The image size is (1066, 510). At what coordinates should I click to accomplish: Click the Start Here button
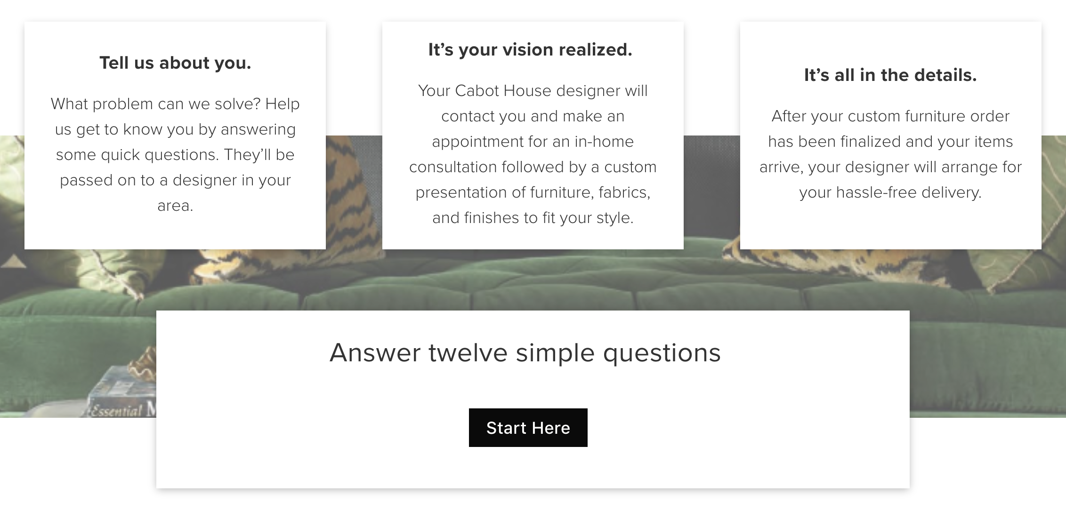(528, 428)
